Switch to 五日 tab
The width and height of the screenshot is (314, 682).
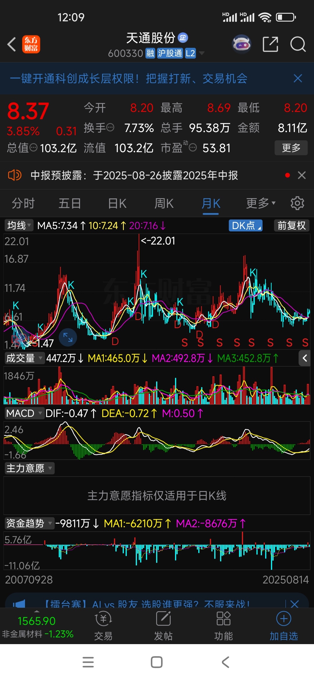[70, 203]
